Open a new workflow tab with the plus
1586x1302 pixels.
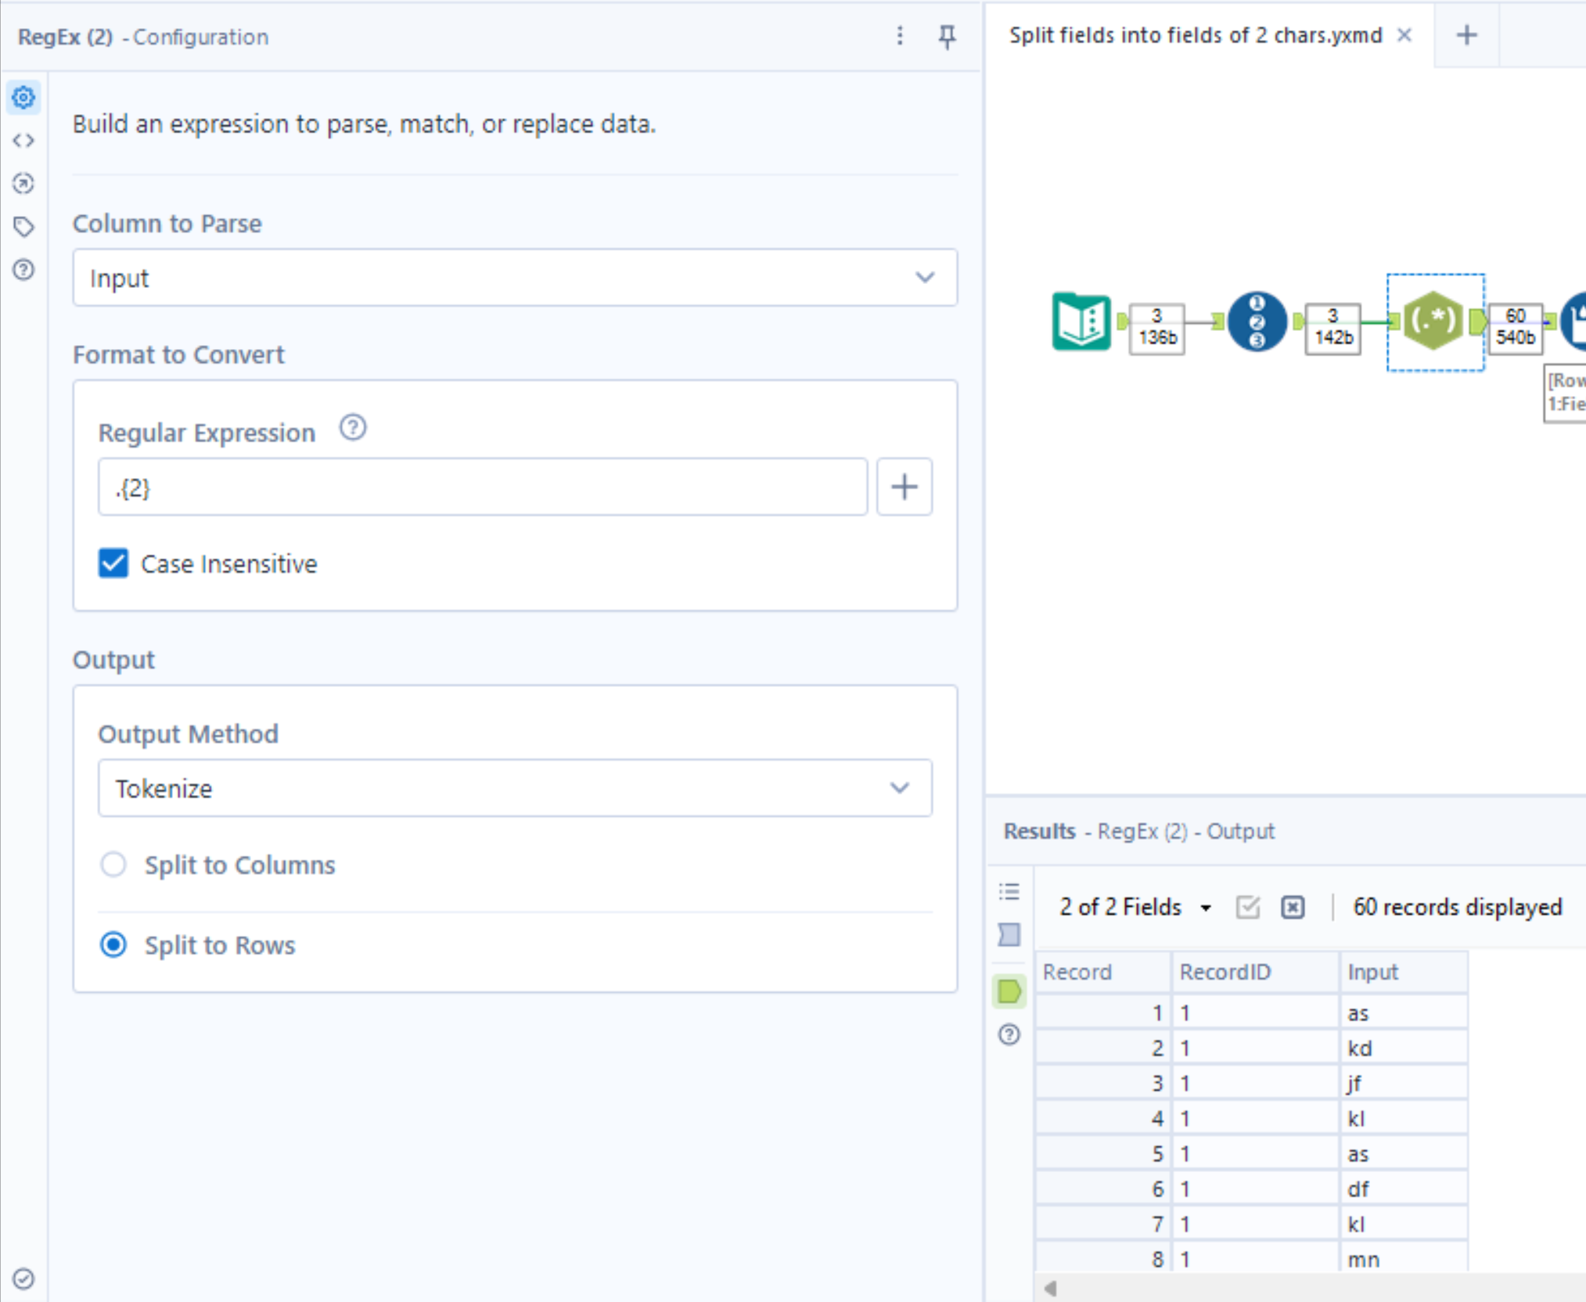click(x=1466, y=34)
